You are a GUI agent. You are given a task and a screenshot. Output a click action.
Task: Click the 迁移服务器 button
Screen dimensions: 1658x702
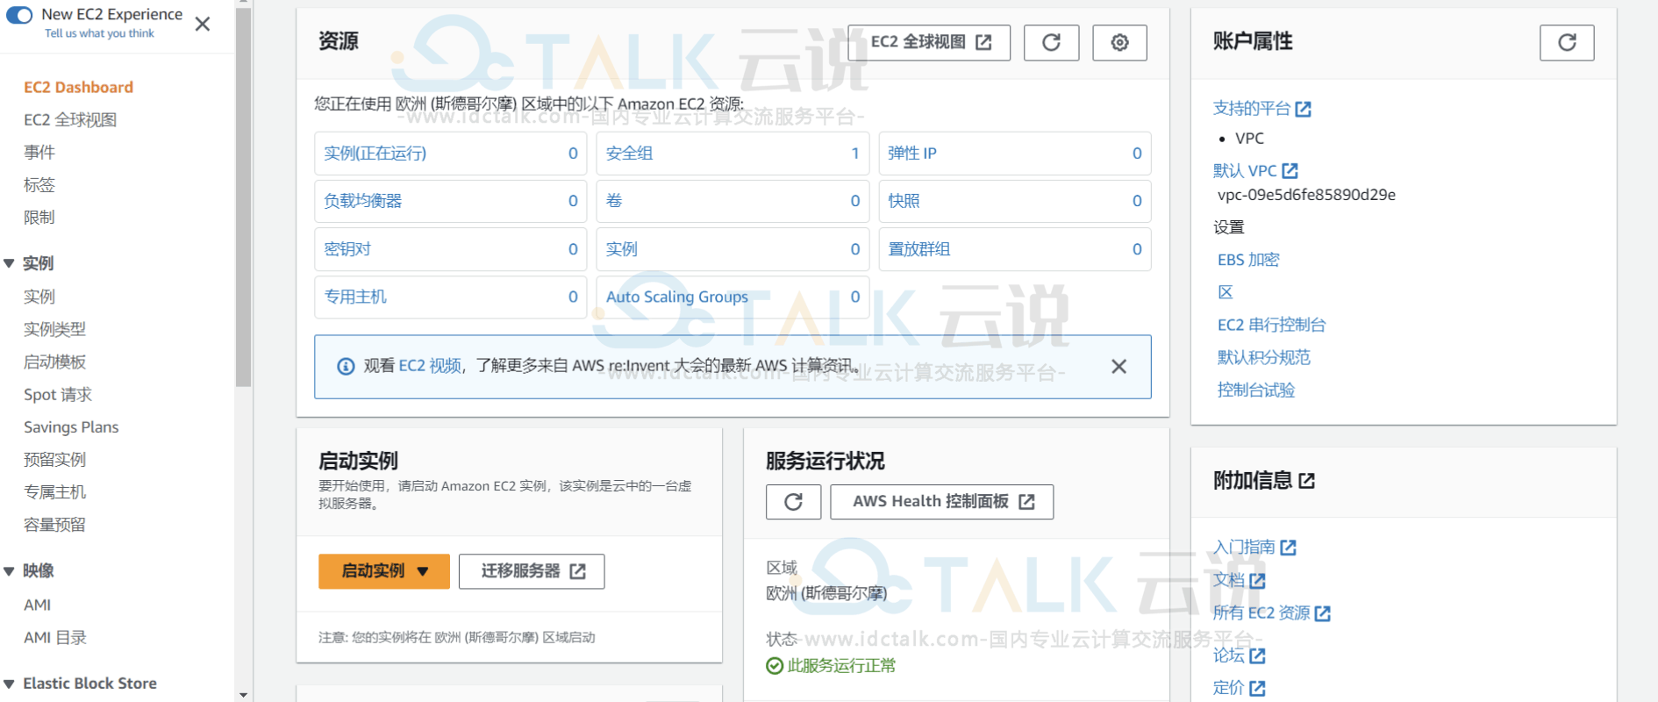tap(532, 571)
